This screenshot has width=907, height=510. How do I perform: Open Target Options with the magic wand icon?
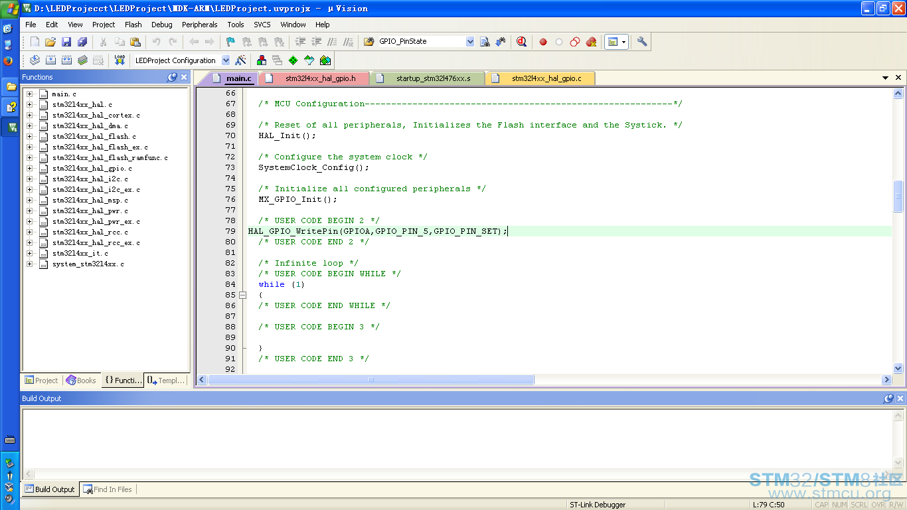coord(241,60)
